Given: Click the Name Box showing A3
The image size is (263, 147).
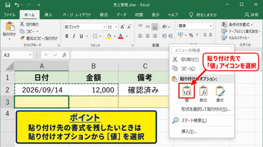Looking at the screenshot, I should (17, 55).
